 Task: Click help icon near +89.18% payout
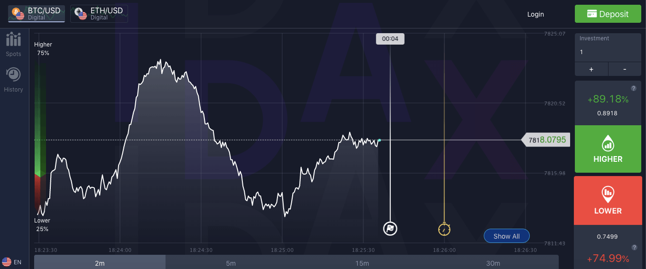[633, 88]
